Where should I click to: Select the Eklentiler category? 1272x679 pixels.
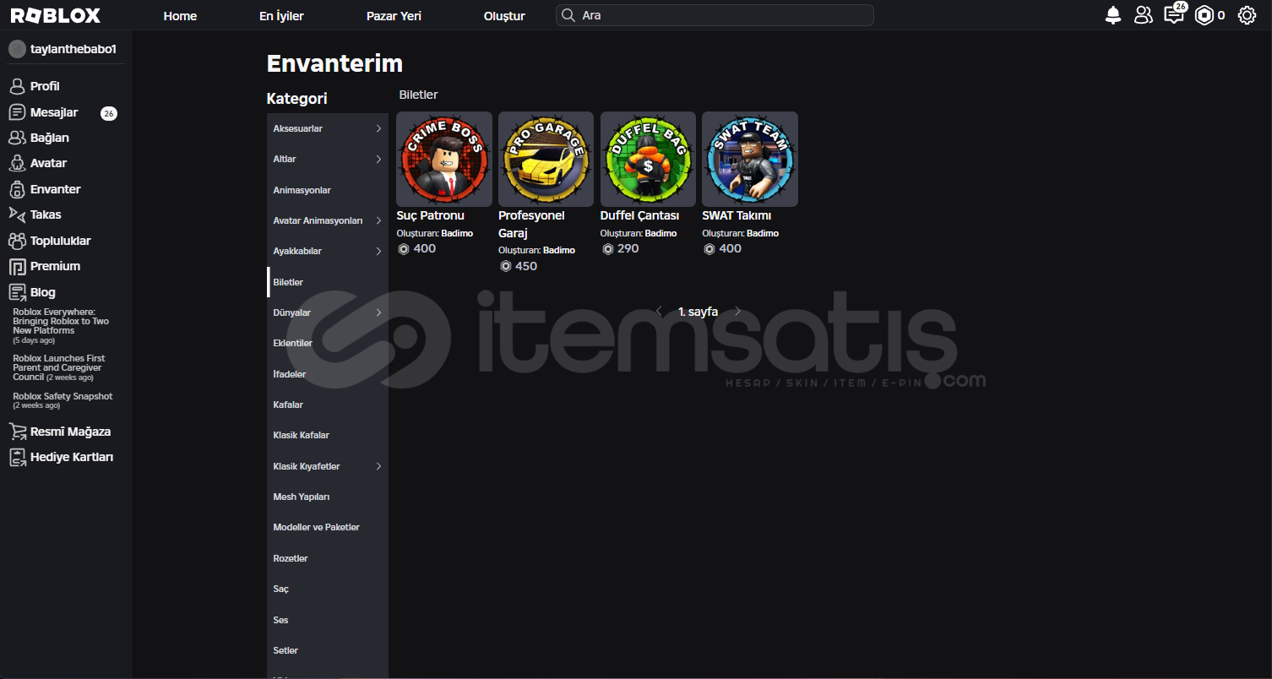328,343
